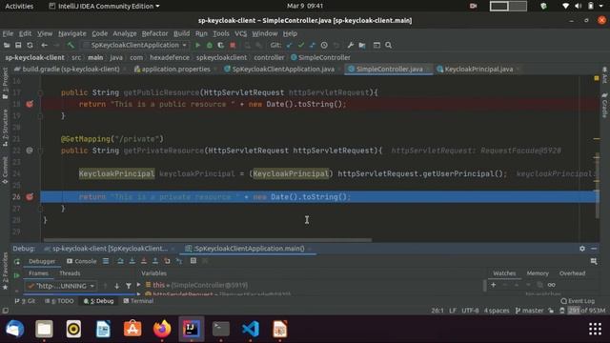Screen dimensions: 610x343
Task: Click Git Show History clock icon
Action: [x=324, y=45]
